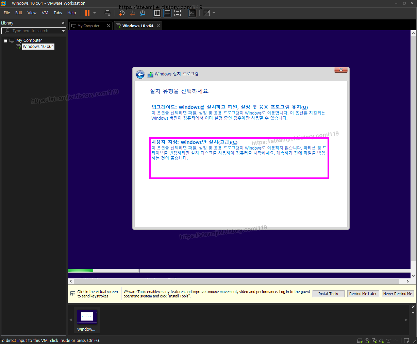Open the power options dropdown arrow
The image size is (417, 344).
pyautogui.click(x=95, y=13)
